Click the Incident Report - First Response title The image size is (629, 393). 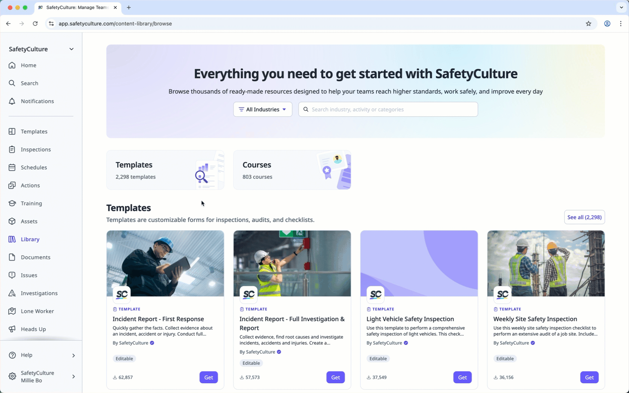coord(158,319)
